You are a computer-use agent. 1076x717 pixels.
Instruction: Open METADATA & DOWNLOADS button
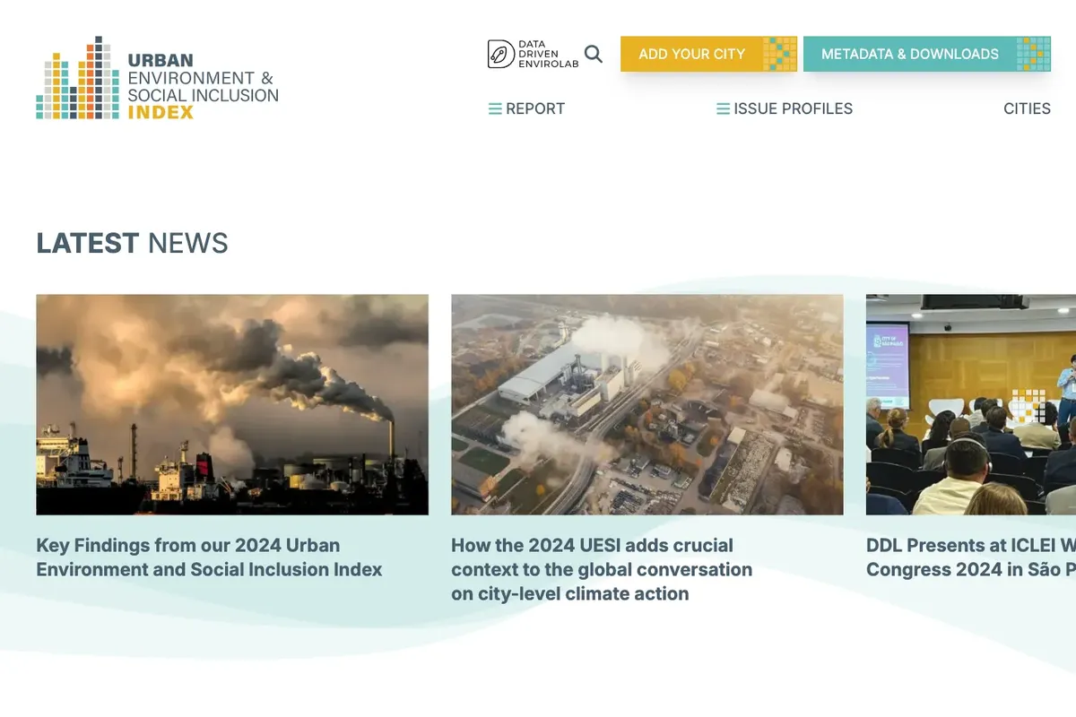(x=927, y=54)
